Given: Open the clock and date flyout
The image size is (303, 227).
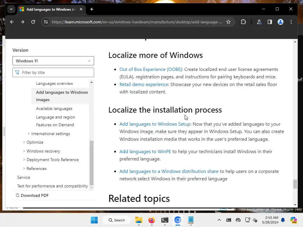Looking at the screenshot, I should click(x=270, y=220).
